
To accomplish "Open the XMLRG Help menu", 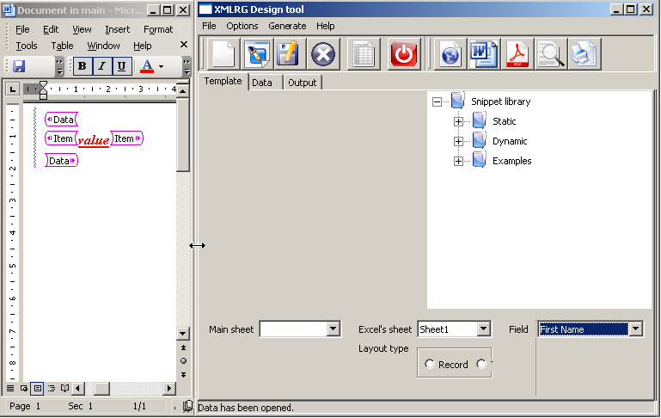I will [326, 26].
